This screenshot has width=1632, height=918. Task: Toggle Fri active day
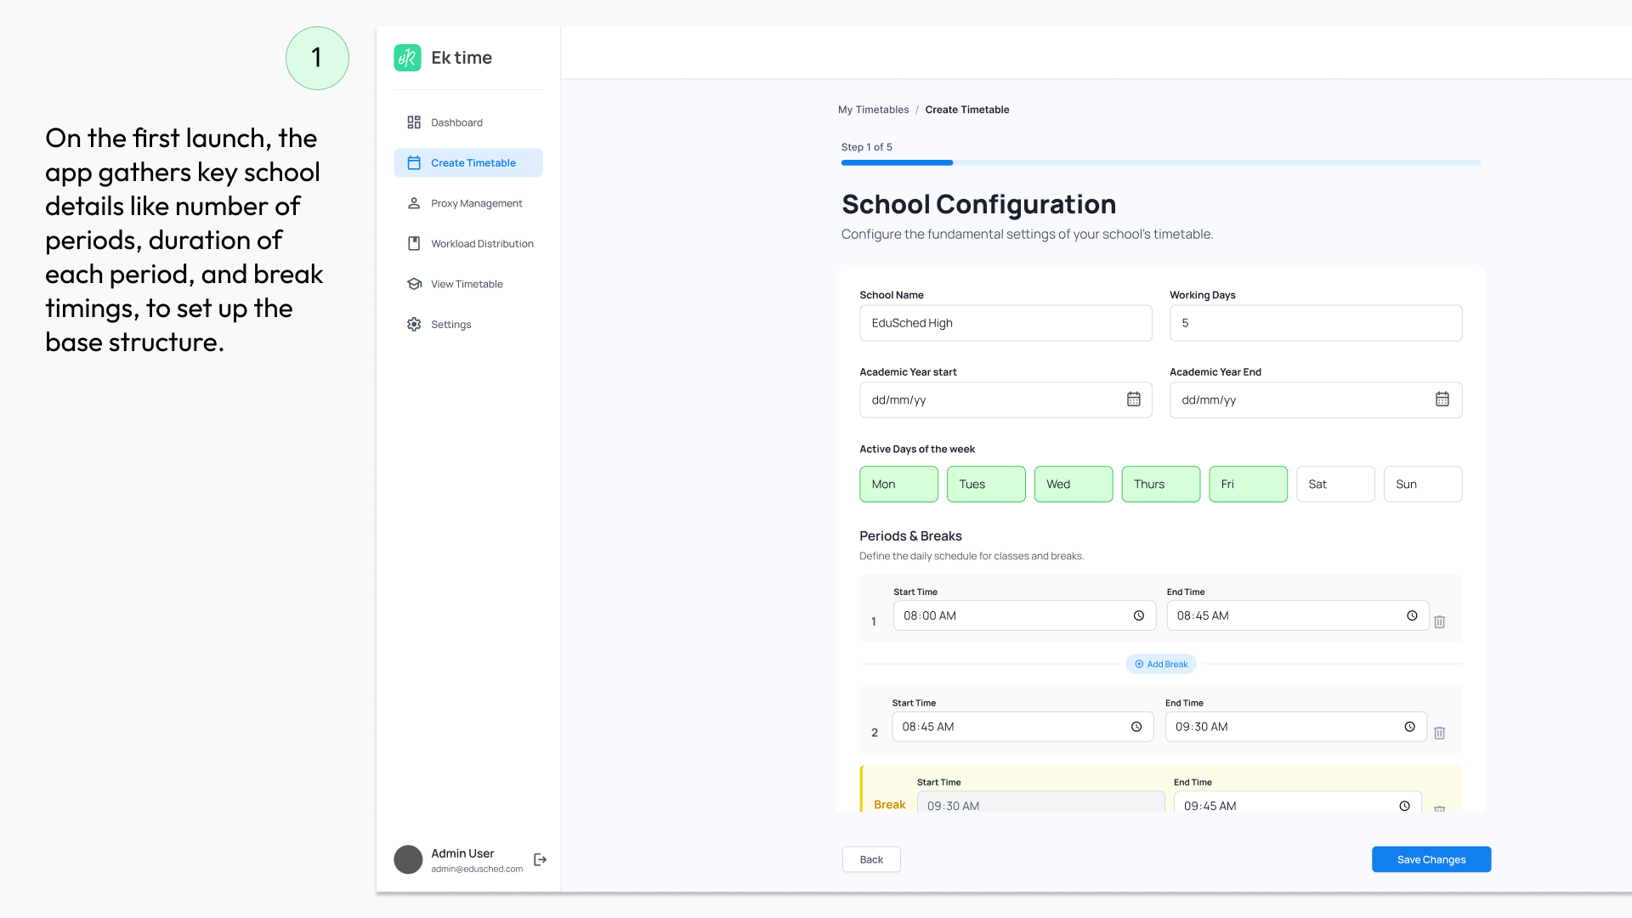[x=1248, y=484]
